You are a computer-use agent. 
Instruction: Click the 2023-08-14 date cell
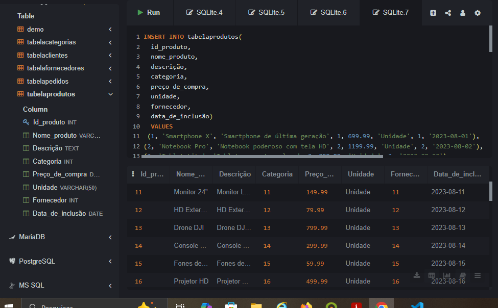click(x=448, y=245)
